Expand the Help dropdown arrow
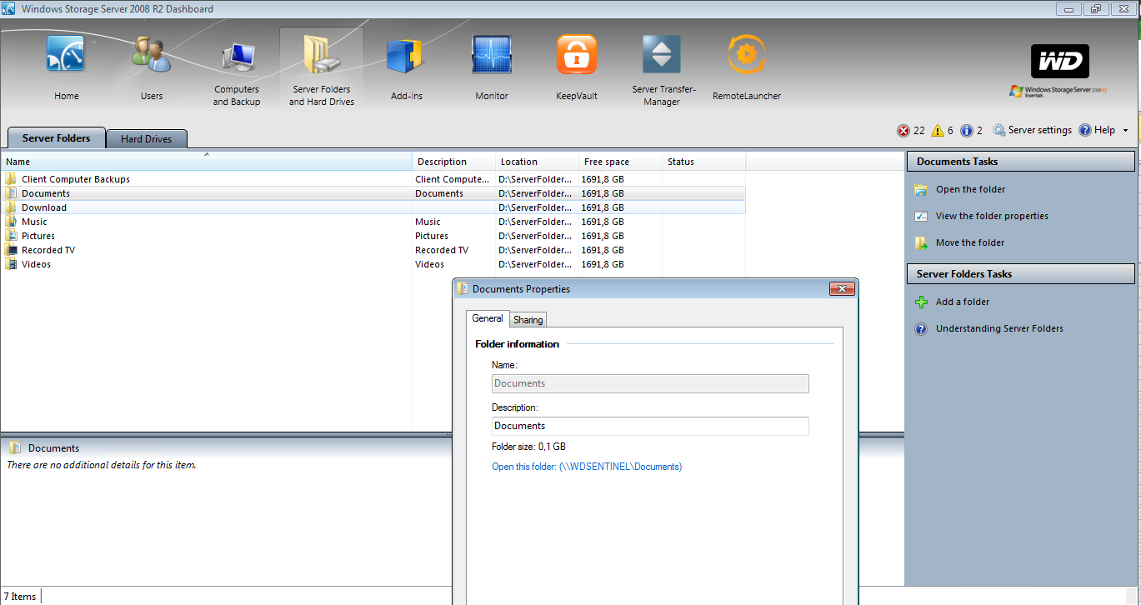The width and height of the screenshot is (1141, 605). pos(1125,131)
